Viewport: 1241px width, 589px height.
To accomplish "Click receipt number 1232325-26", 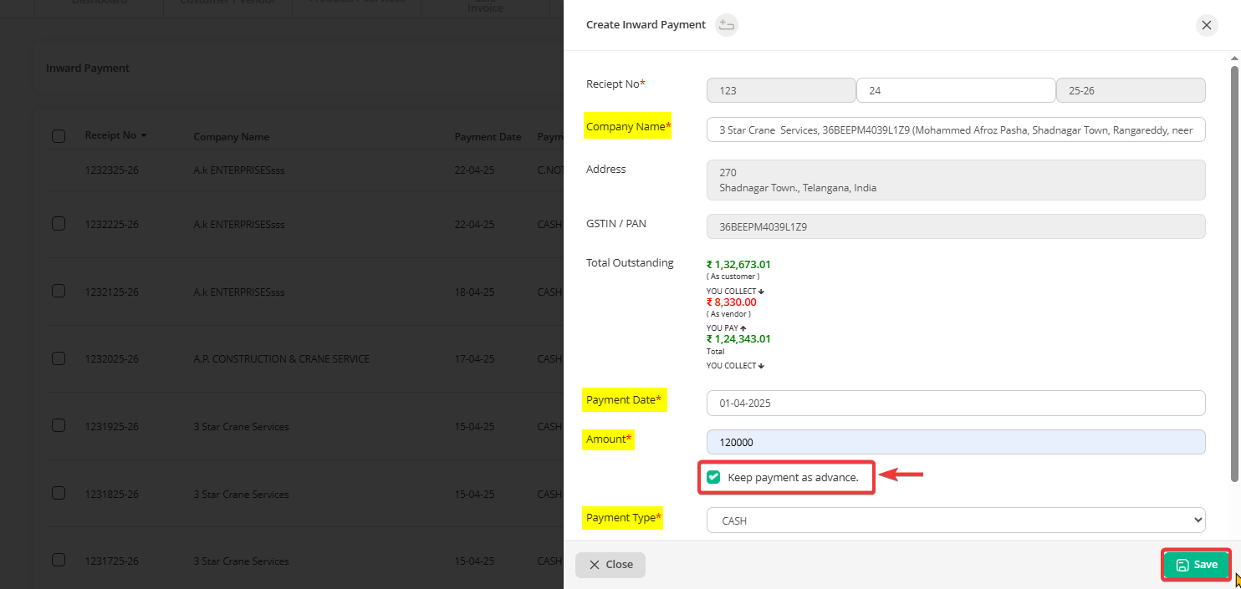I will pyautogui.click(x=112, y=170).
